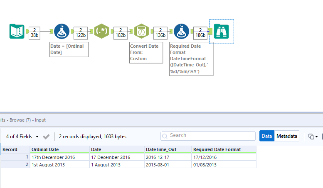Click the Required Date Format column header
The width and height of the screenshot is (323, 188).
tap(224, 149)
